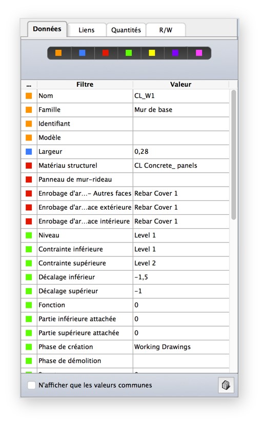This screenshot has width=263, height=424.
Task: Select the orange category filter in toolbar
Action: pos(58,53)
